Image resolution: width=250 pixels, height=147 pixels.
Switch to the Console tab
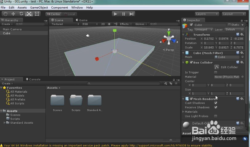coord(33,79)
